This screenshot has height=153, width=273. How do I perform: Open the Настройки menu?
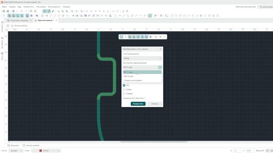coord(41,7)
